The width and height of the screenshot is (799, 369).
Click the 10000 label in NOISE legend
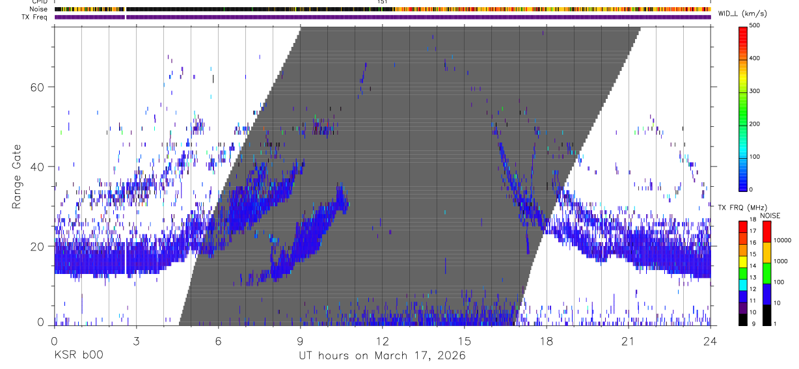784,241
